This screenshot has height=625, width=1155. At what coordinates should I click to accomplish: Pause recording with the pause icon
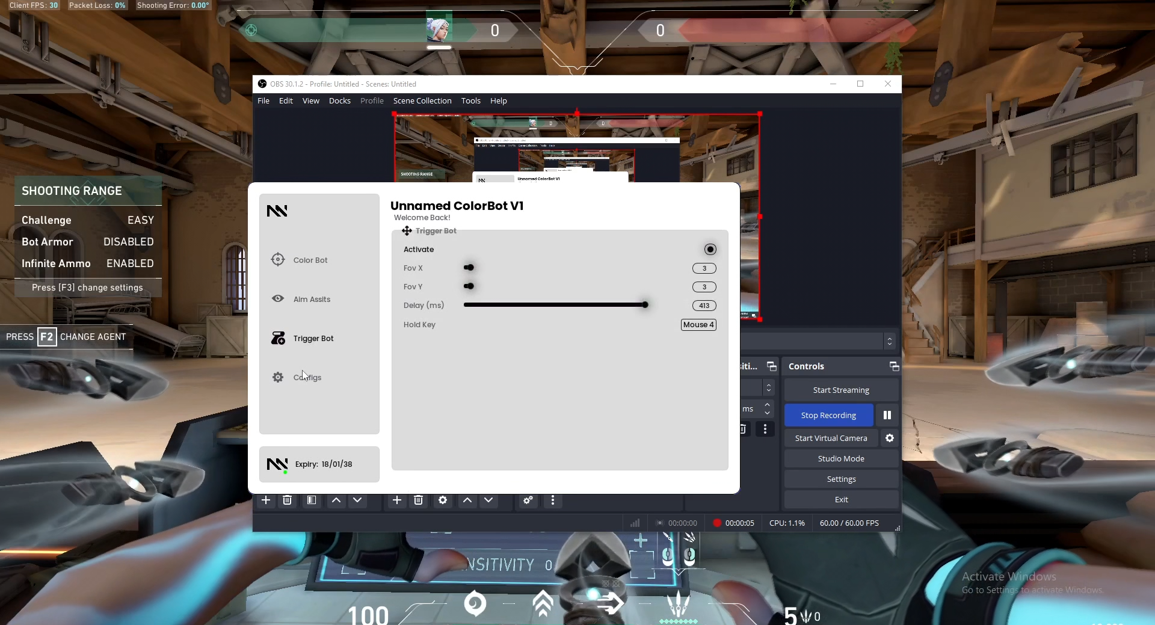point(887,415)
